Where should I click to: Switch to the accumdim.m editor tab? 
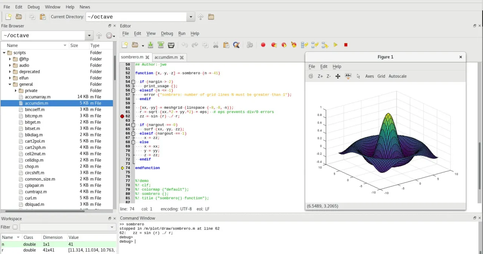tap(166, 57)
